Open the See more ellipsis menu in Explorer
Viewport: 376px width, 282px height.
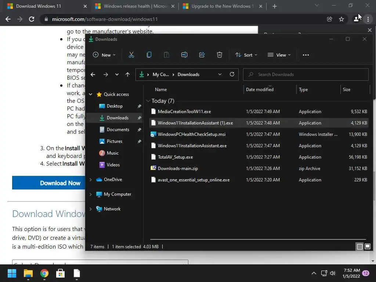click(x=306, y=55)
